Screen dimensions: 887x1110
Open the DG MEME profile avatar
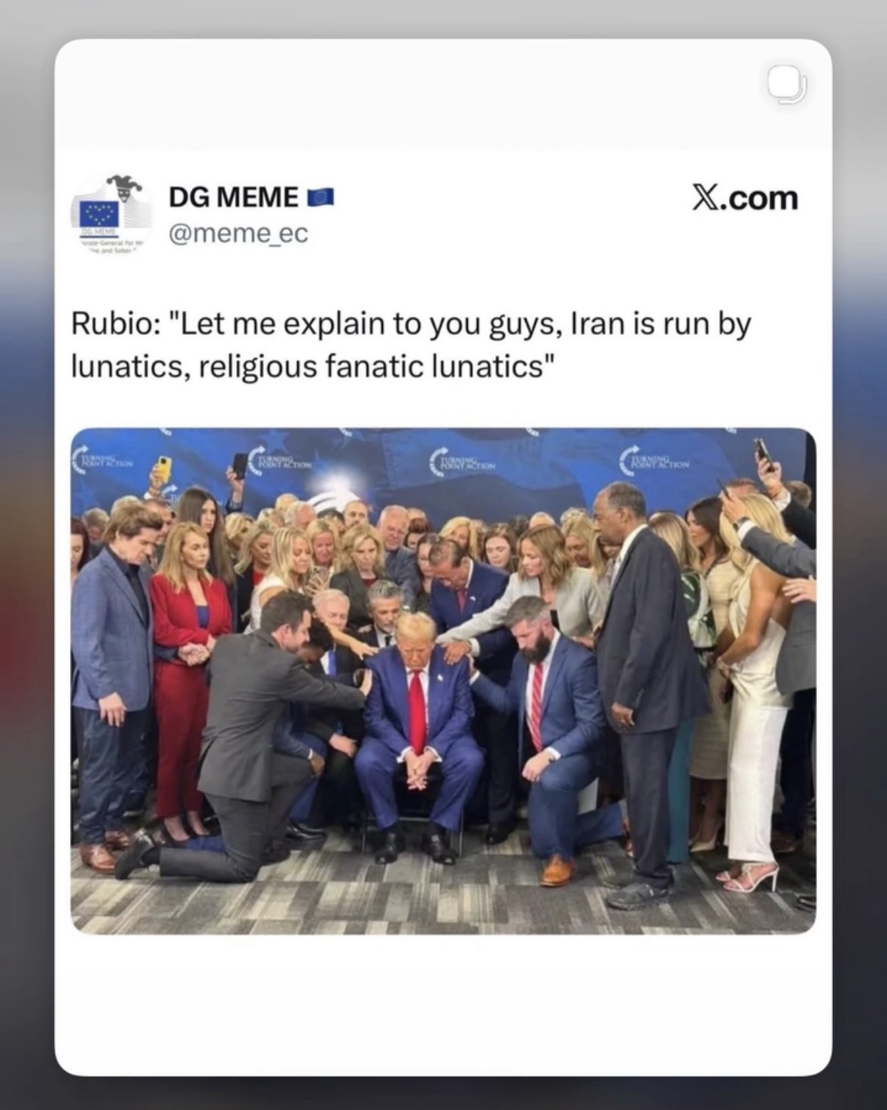click(111, 213)
